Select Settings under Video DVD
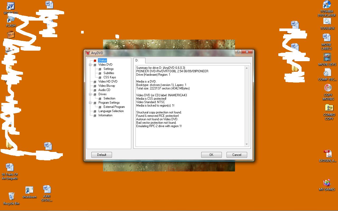This screenshot has height=211, width=338. click(109, 69)
